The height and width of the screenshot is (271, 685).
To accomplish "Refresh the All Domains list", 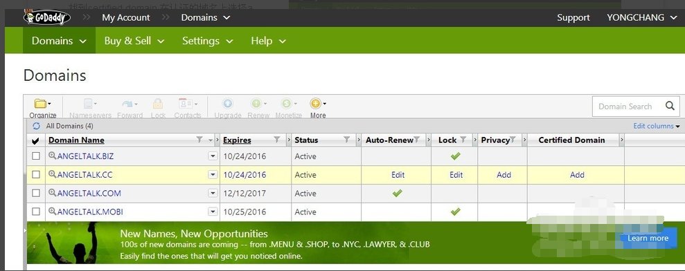I will [x=36, y=126].
